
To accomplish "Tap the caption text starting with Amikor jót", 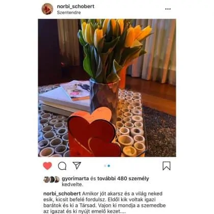I will pos(104,203).
